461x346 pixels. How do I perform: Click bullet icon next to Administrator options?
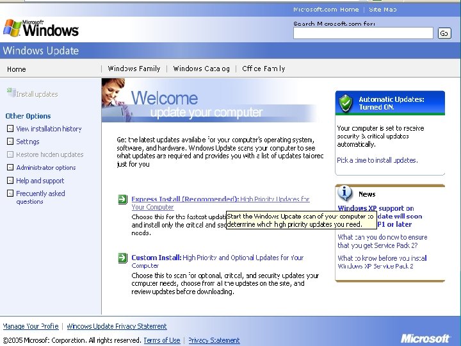coord(10,167)
